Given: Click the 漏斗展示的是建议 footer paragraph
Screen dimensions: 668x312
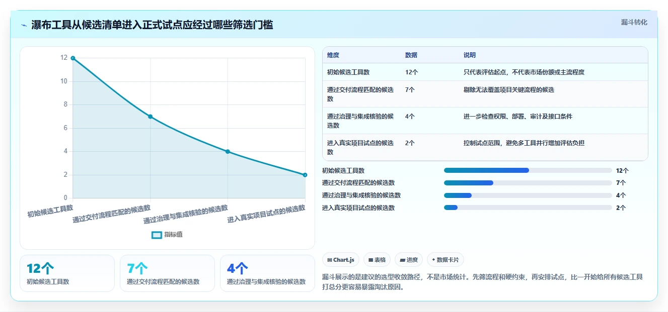Looking at the screenshot, I should [482, 282].
